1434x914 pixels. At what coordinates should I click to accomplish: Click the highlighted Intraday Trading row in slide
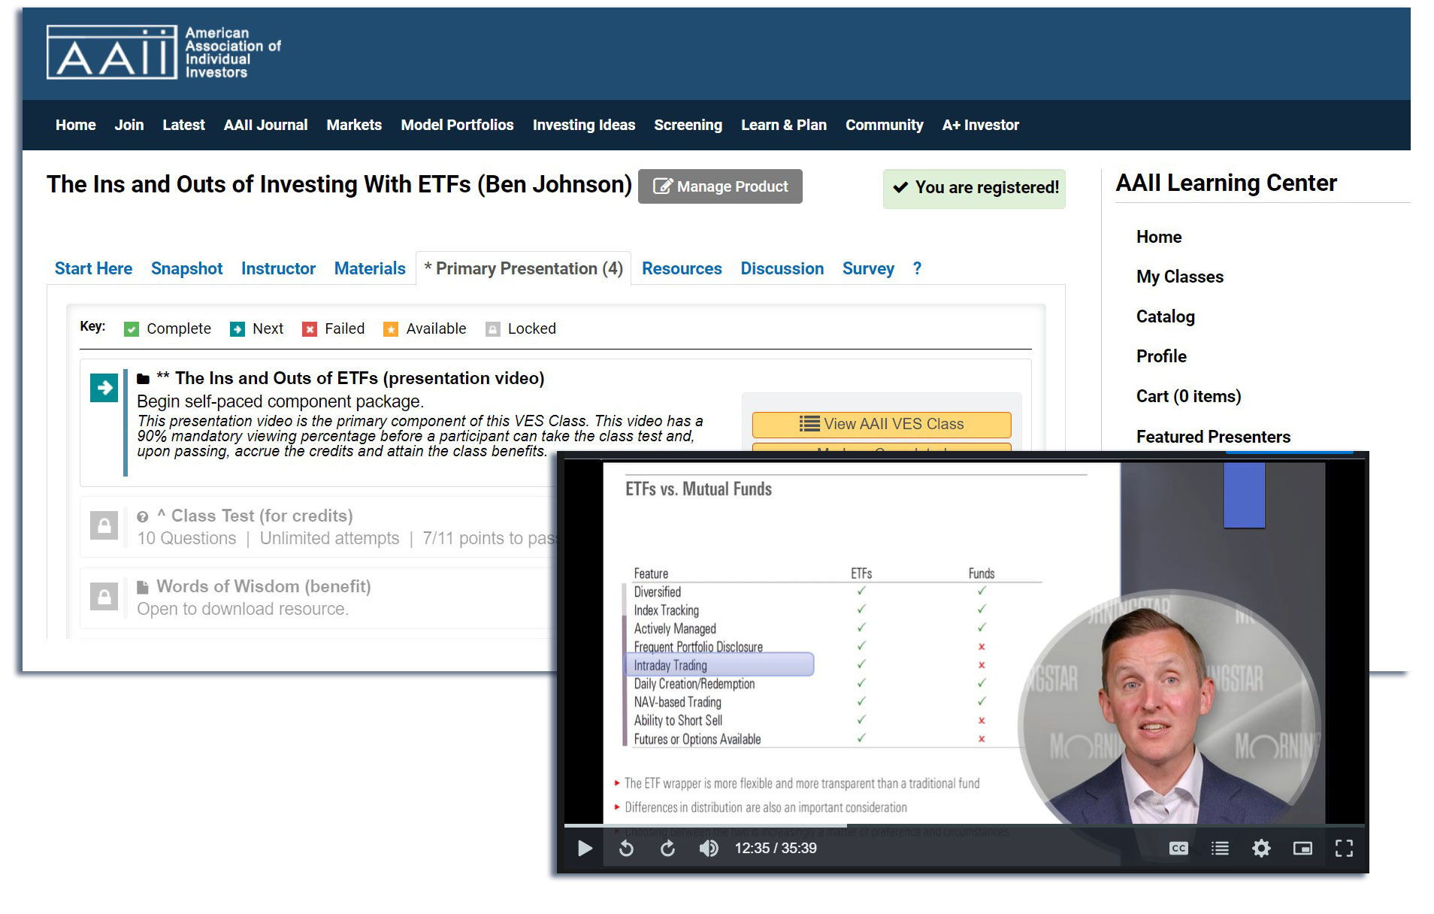[719, 665]
